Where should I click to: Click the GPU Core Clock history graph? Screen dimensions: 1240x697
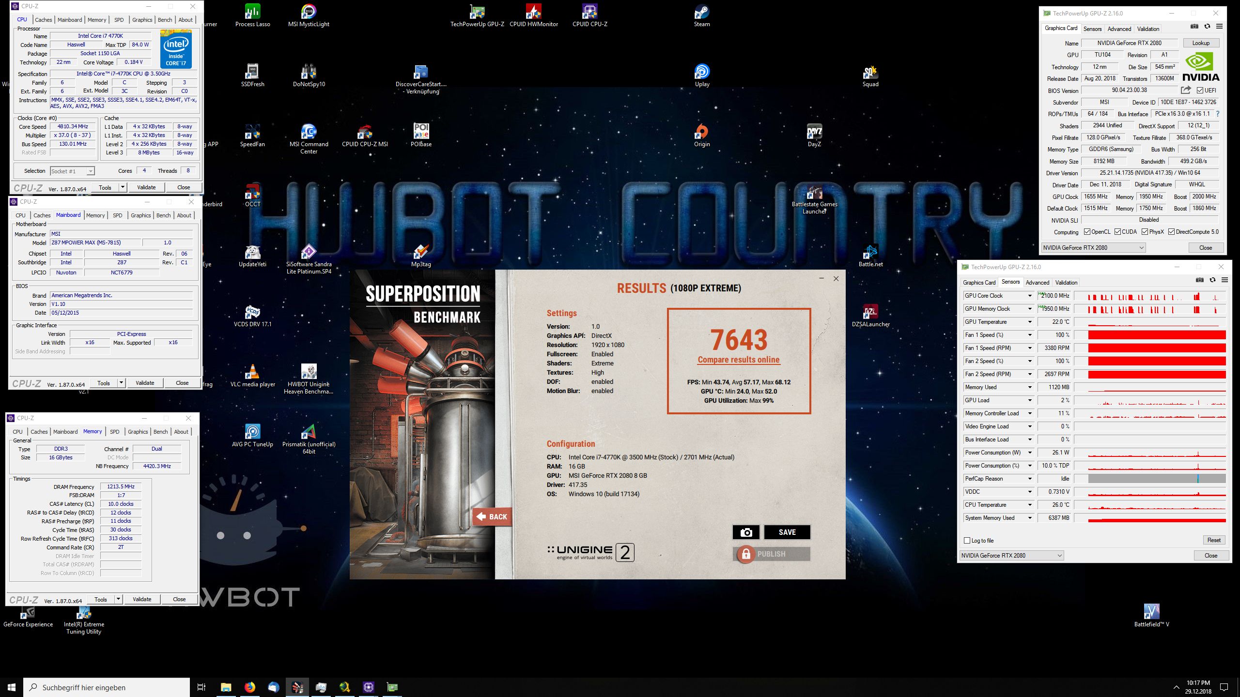tap(1151, 296)
